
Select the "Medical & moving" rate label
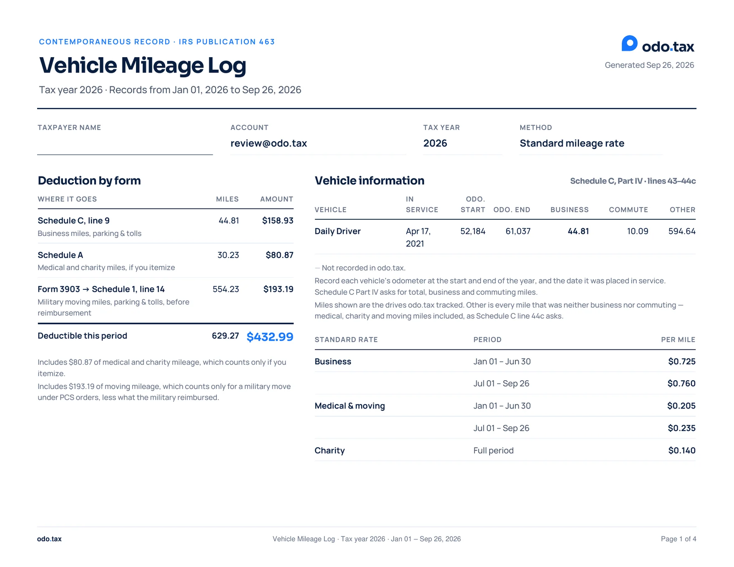tap(350, 406)
